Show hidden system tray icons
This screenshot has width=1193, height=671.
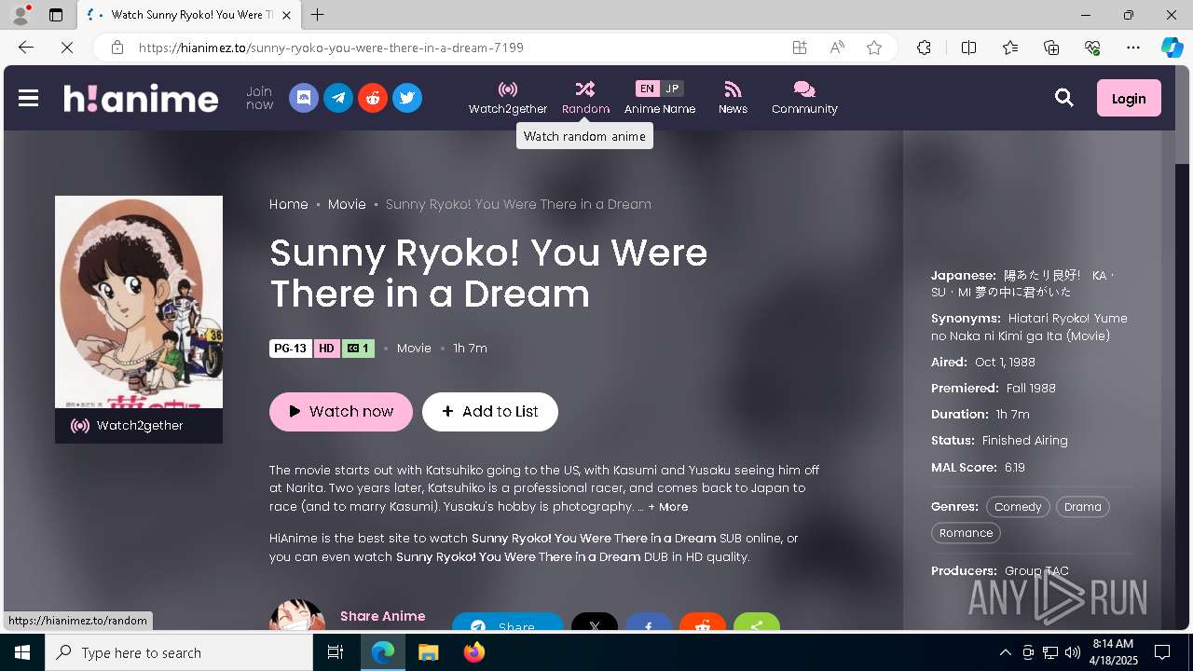(1005, 652)
